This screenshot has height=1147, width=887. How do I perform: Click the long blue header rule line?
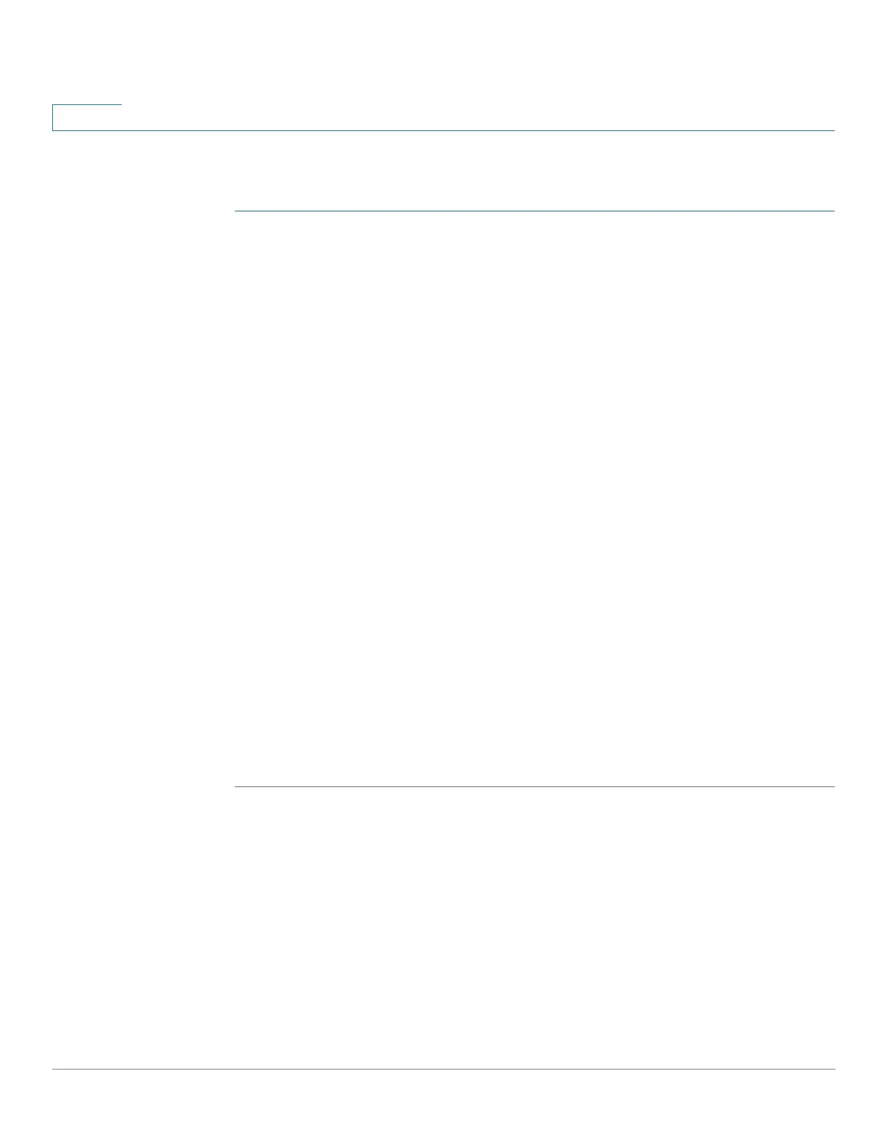pos(443,130)
